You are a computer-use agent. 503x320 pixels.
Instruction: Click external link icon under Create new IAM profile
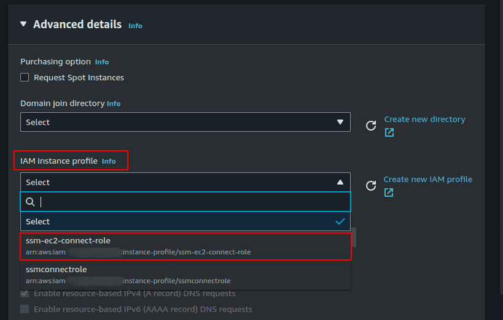tap(389, 192)
